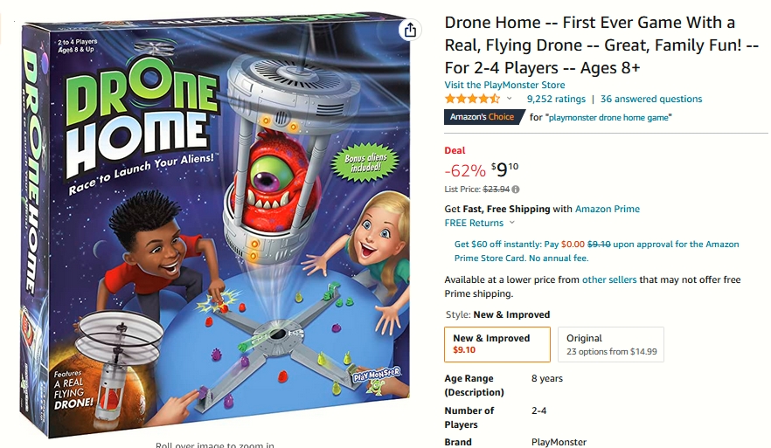View 36 answered questions
This screenshot has width=771, height=448.
point(651,99)
